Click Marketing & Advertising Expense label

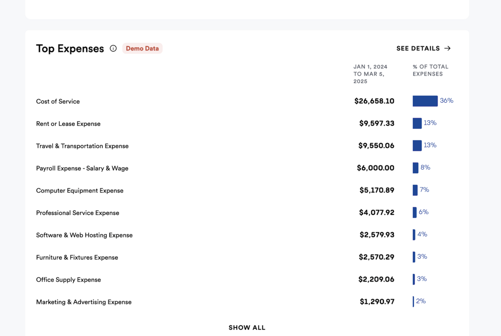click(84, 302)
